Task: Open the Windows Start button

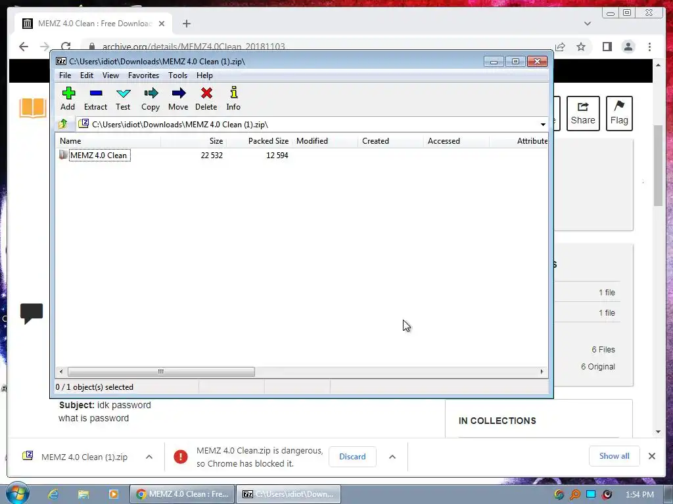Action: [17, 493]
